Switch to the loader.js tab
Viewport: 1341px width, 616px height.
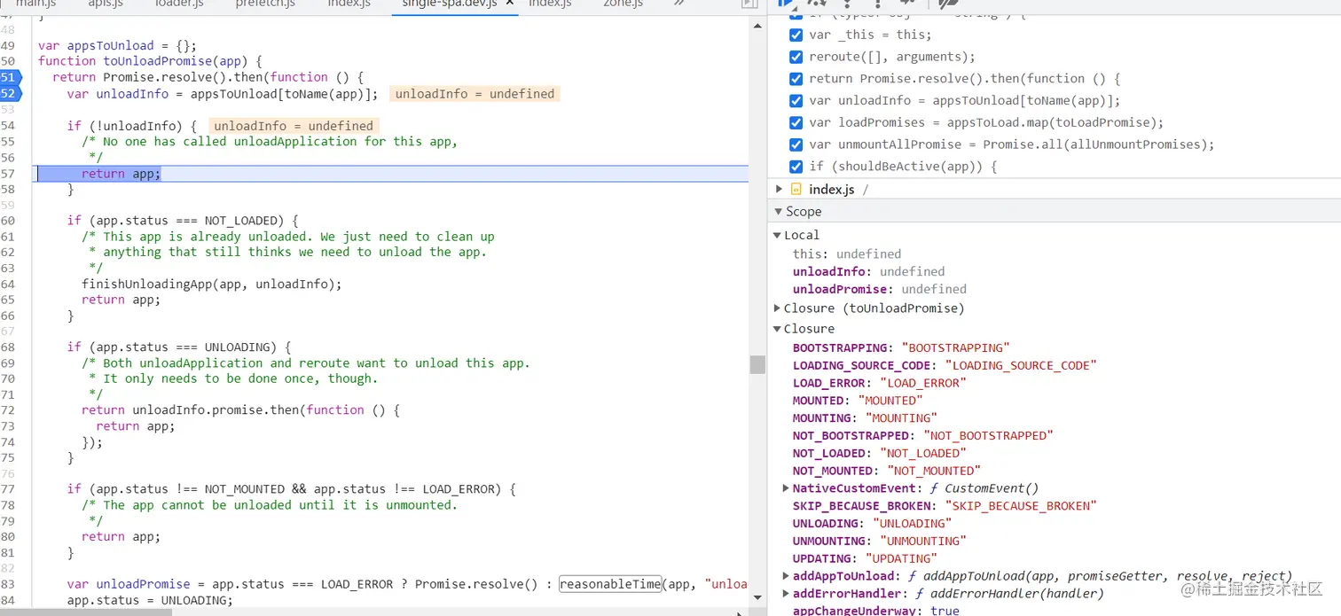[179, 4]
